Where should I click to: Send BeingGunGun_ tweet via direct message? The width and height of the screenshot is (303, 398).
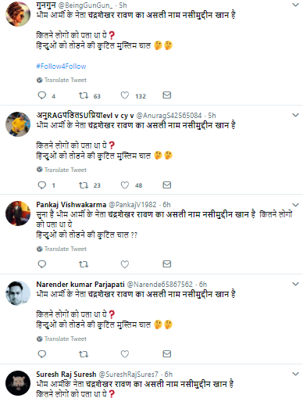(167, 95)
